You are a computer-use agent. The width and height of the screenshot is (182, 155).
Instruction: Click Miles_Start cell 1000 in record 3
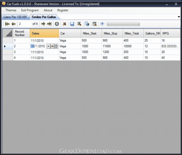91,52
